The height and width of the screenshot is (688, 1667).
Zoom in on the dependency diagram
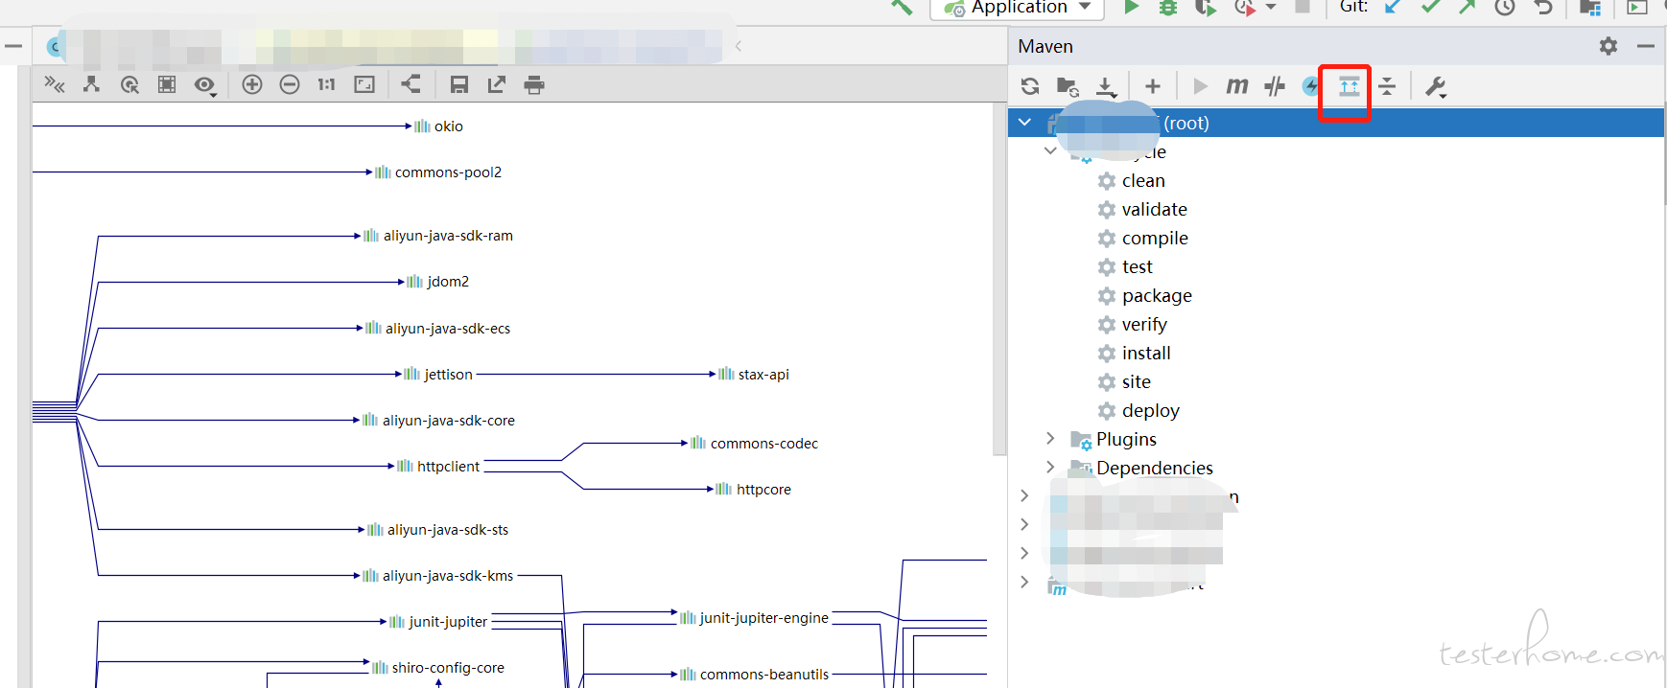click(x=252, y=85)
